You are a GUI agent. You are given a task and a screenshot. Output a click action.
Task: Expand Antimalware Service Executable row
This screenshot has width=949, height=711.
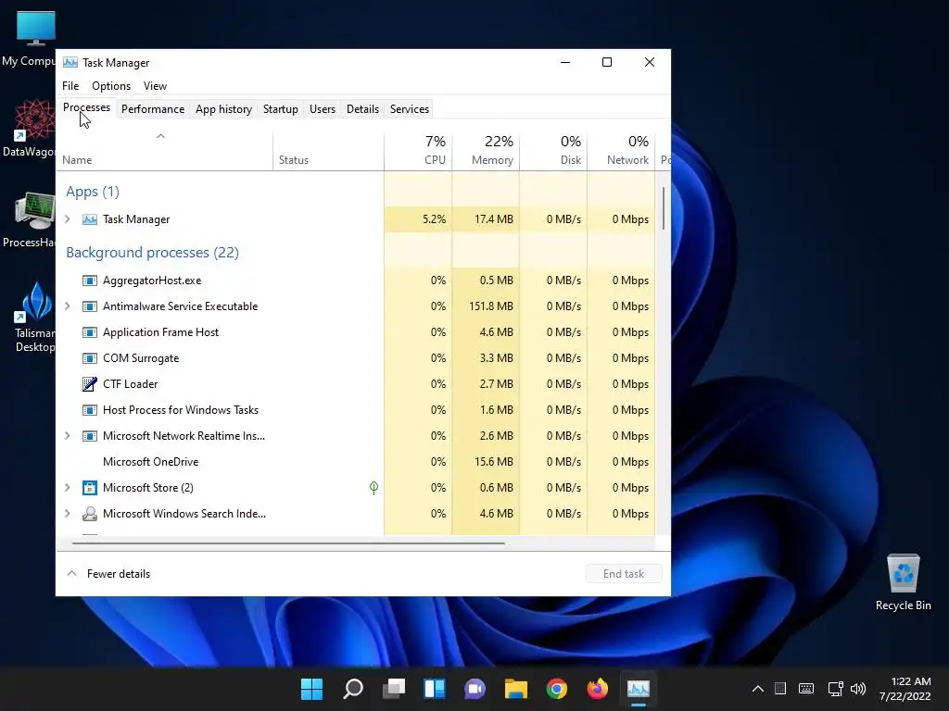68,306
